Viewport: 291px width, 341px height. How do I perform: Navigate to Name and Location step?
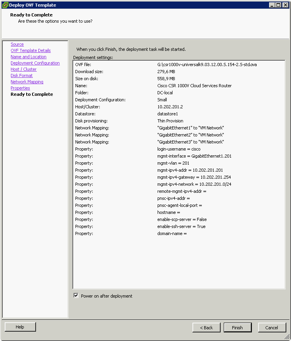coord(29,57)
